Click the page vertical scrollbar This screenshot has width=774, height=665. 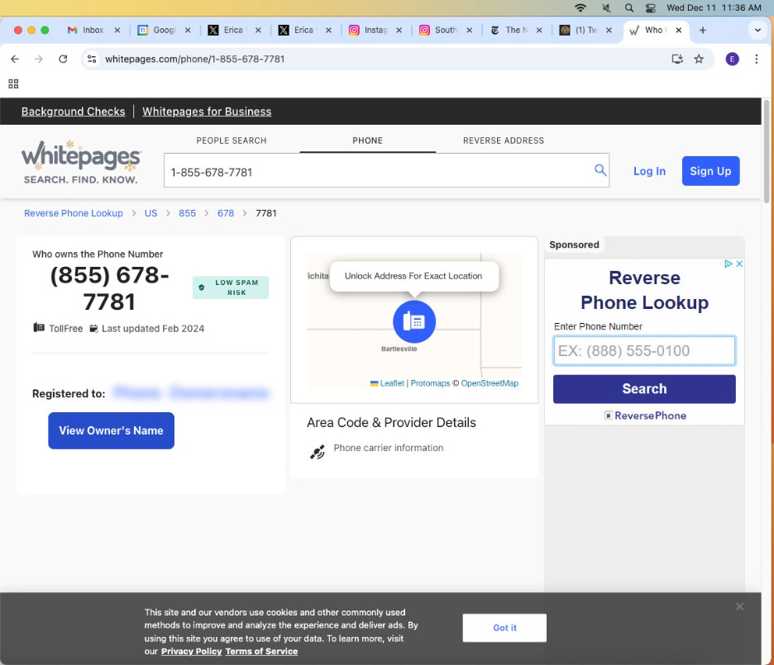[x=767, y=151]
